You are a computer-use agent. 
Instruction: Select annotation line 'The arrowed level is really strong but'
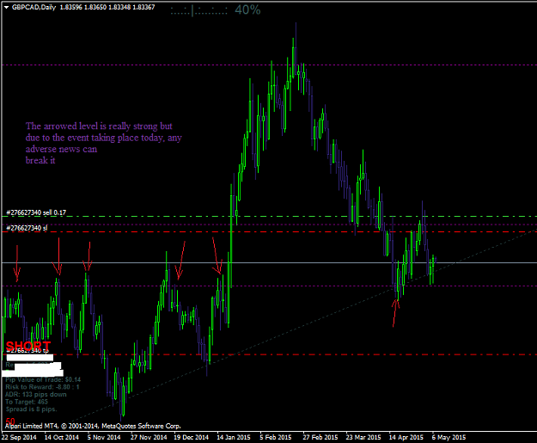pyautogui.click(x=99, y=126)
